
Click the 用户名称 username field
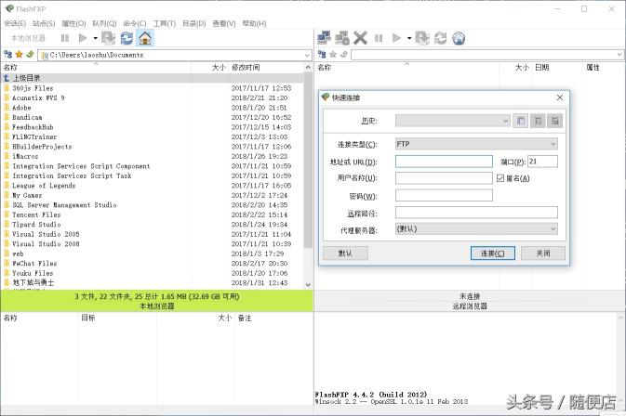(x=444, y=178)
